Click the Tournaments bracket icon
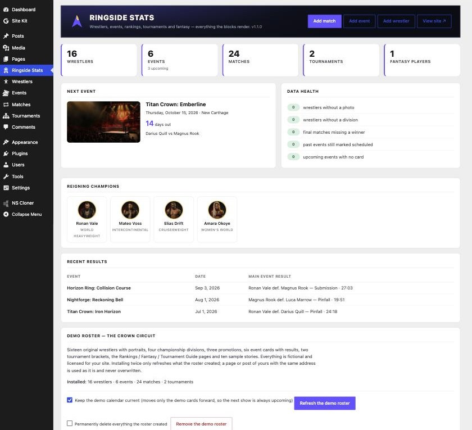The width and height of the screenshot is (472, 430). [6, 116]
